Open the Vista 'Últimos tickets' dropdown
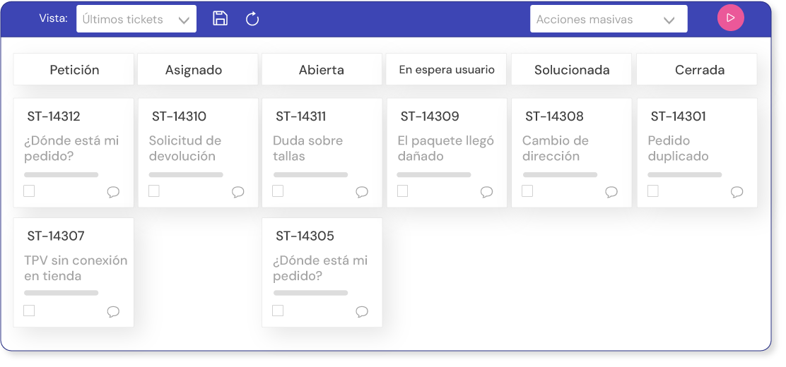786x367 pixels. (x=136, y=19)
